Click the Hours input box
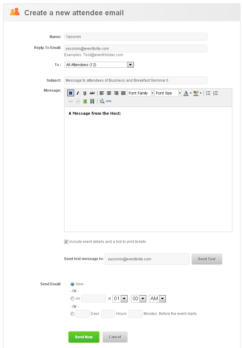The width and height of the screenshot is (242, 348). coord(108,314)
